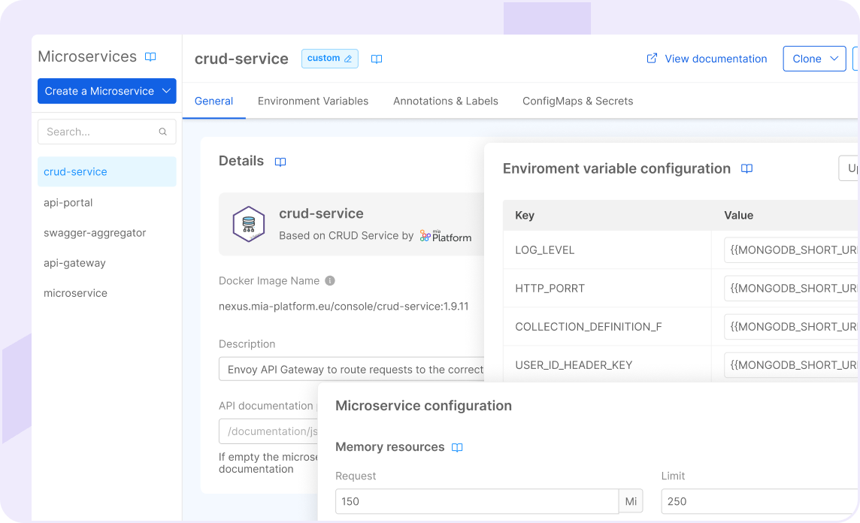This screenshot has height=523, width=860.
Task: Open the Annotations & Labels tab
Action: click(x=445, y=101)
